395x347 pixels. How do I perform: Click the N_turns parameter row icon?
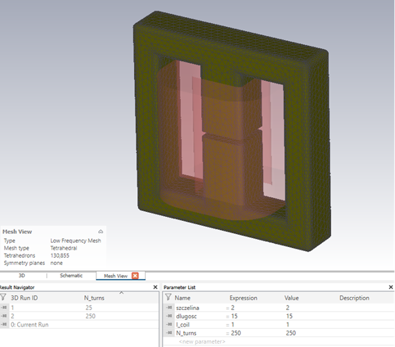point(170,333)
